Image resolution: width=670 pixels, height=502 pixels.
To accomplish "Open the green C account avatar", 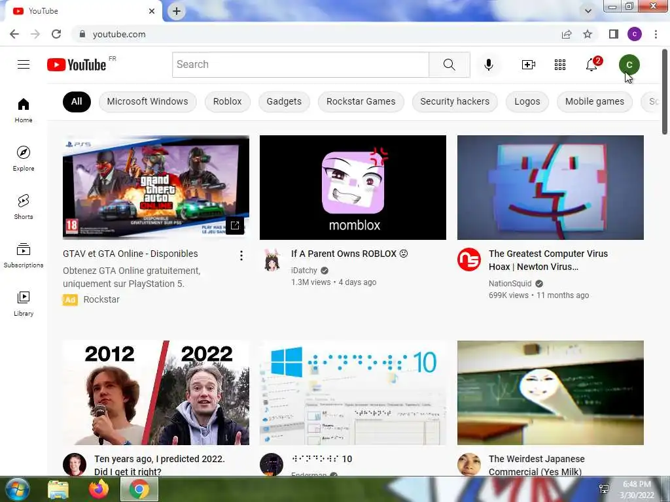I will [629, 65].
